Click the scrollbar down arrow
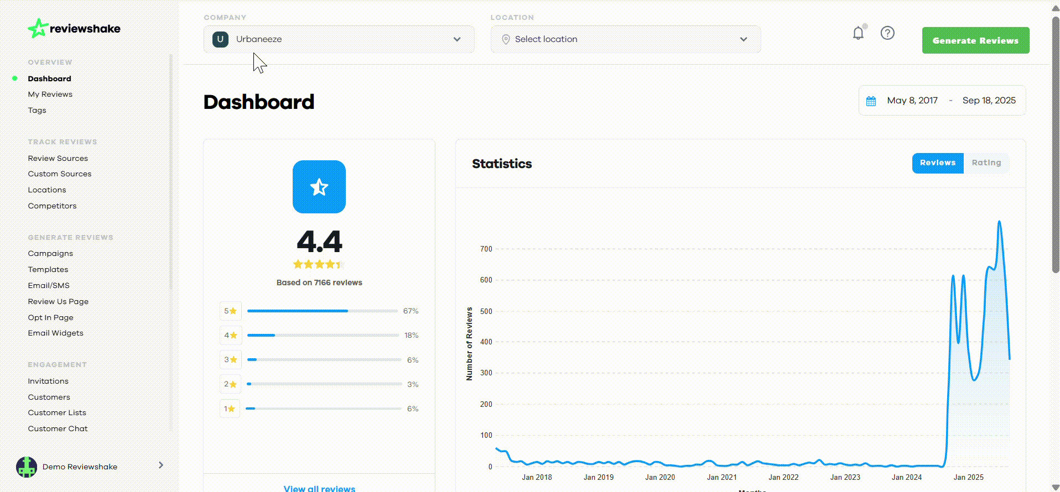Viewport: 1060px width, 492px height. (1056, 488)
